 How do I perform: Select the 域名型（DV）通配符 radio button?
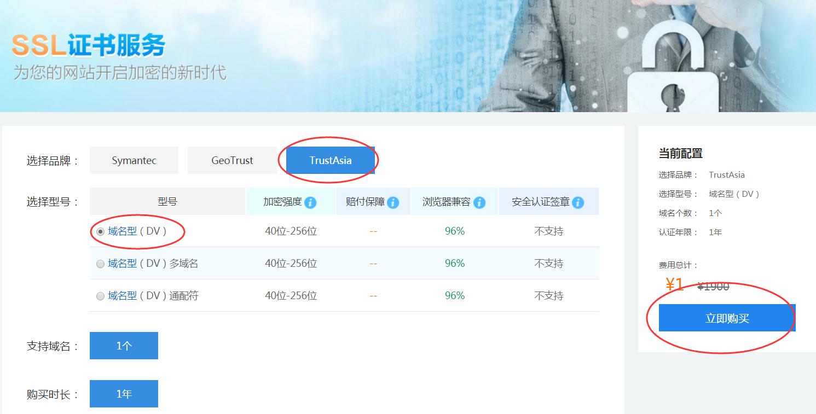click(100, 295)
